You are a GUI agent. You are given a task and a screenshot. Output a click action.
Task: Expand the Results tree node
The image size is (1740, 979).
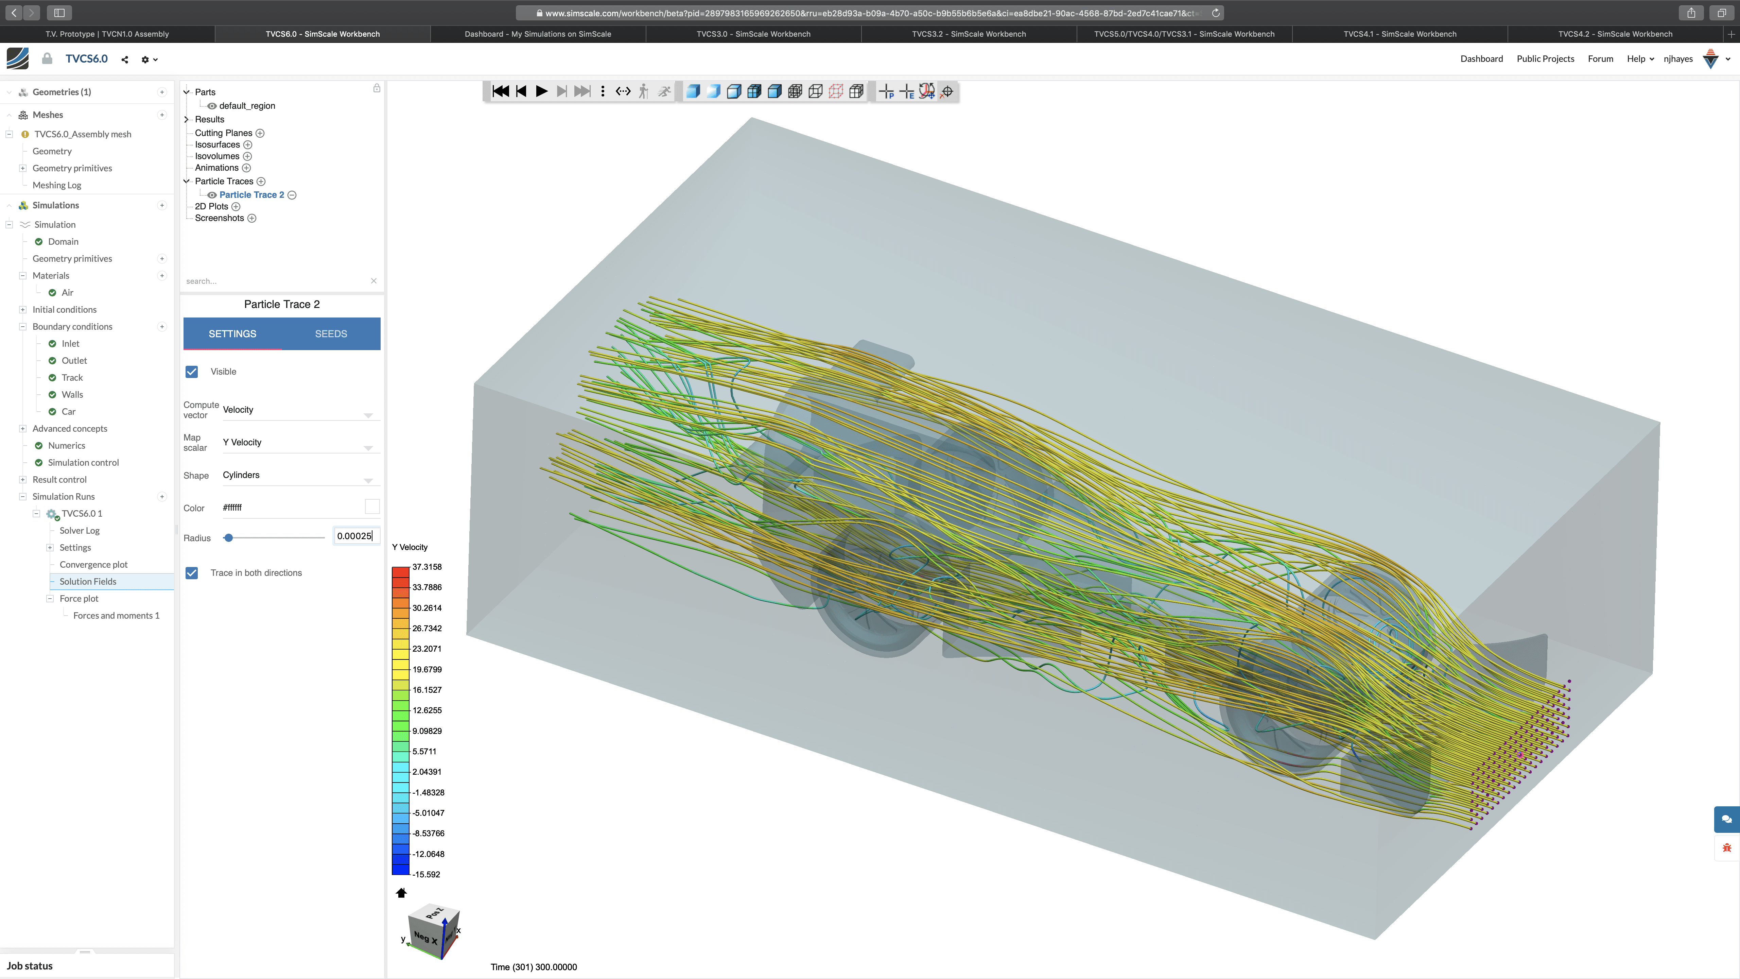[187, 120]
